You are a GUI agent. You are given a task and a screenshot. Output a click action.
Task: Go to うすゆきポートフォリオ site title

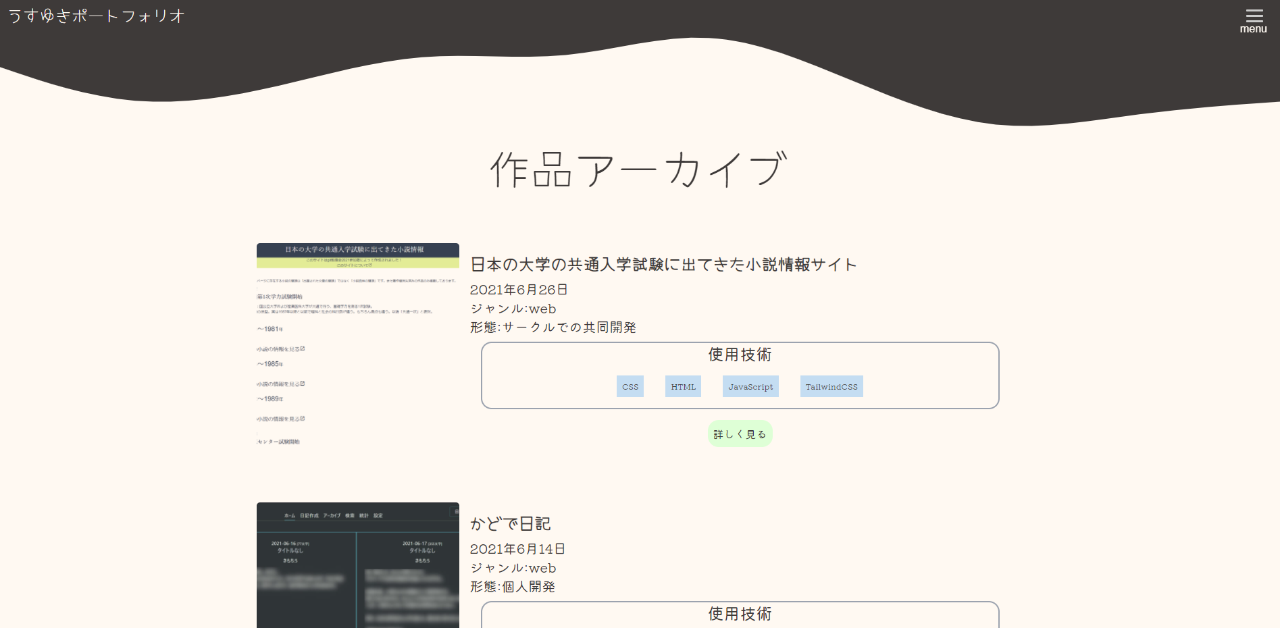[x=97, y=16]
